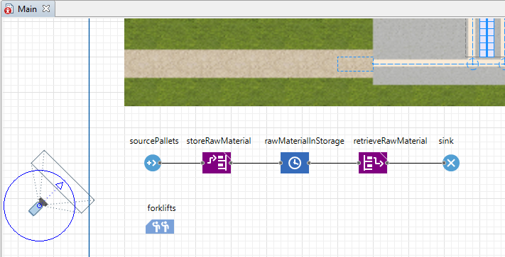
Task: Click the forklifts label text
Action: click(x=162, y=208)
